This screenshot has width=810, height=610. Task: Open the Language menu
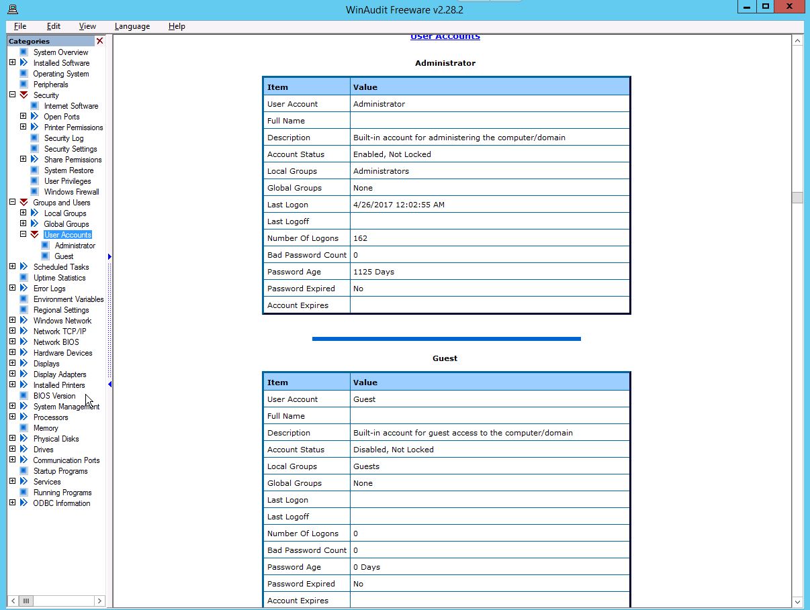pyautogui.click(x=132, y=26)
